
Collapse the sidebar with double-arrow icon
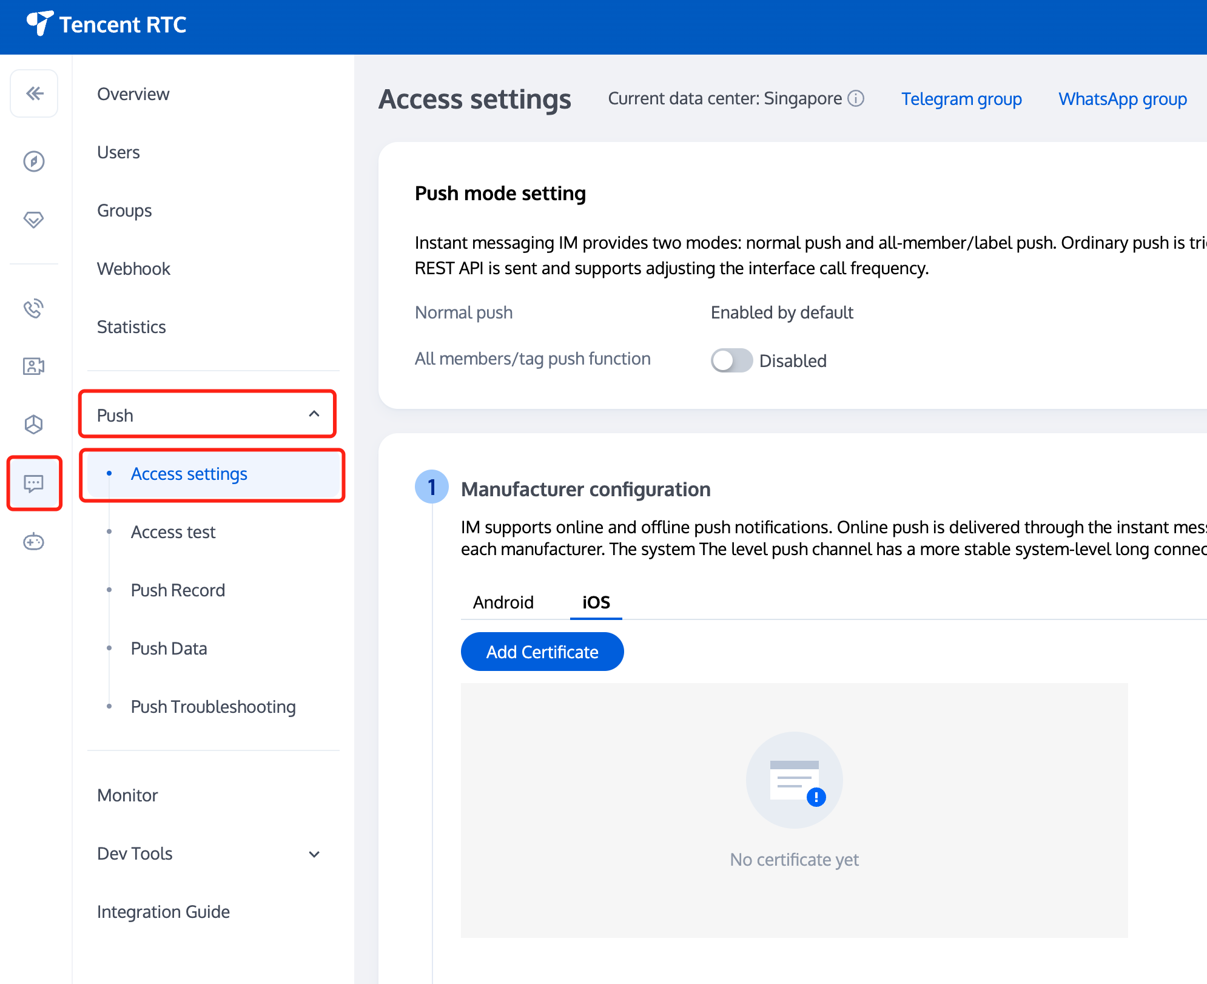[35, 93]
